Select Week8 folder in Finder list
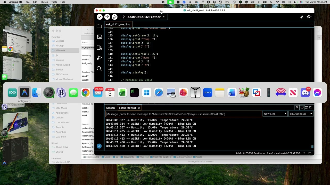Screen dimensions: 330x185 click(85, 60)
